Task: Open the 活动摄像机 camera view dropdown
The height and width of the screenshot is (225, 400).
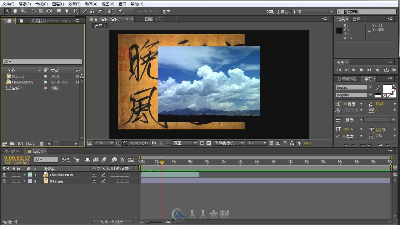Action: [228, 143]
